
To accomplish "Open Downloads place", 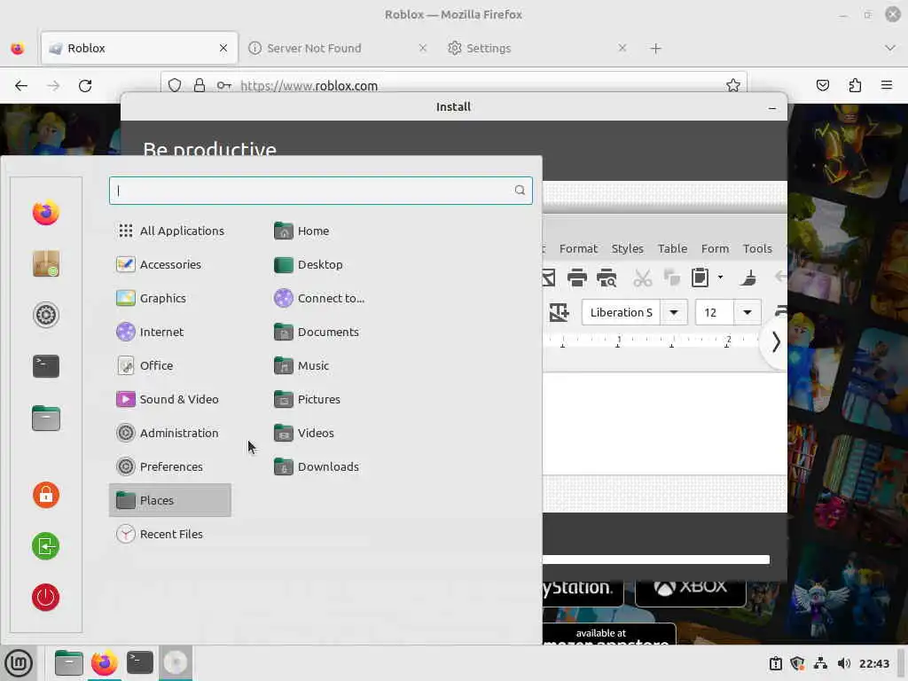I will click(x=317, y=466).
